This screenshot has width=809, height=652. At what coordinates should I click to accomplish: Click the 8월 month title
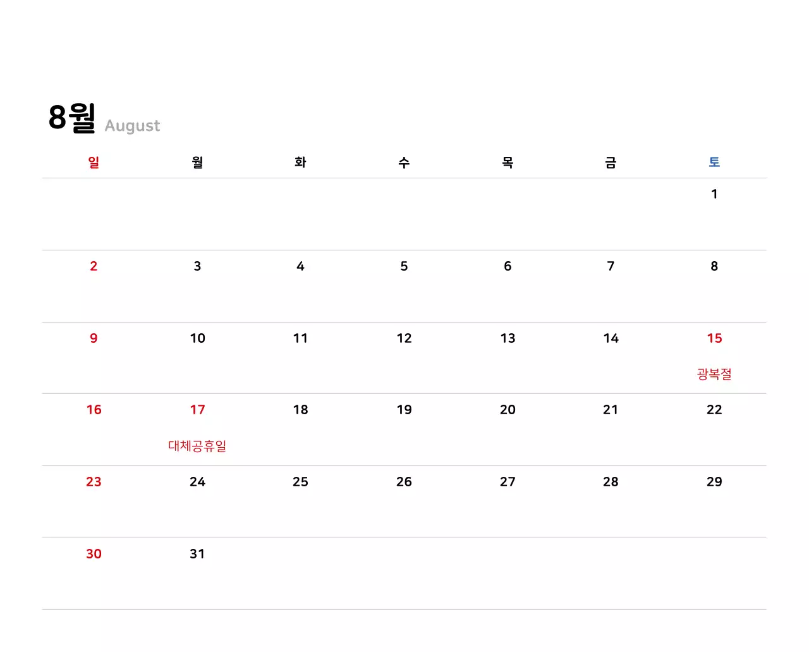tap(72, 118)
